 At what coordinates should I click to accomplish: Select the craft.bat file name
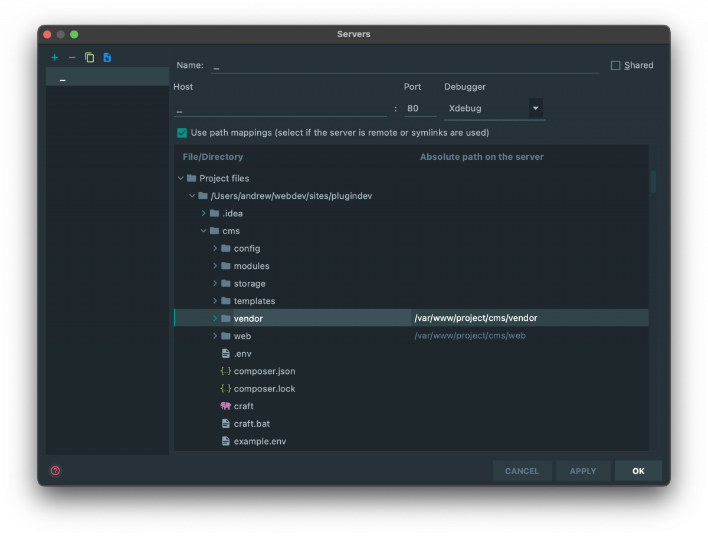pyautogui.click(x=252, y=424)
